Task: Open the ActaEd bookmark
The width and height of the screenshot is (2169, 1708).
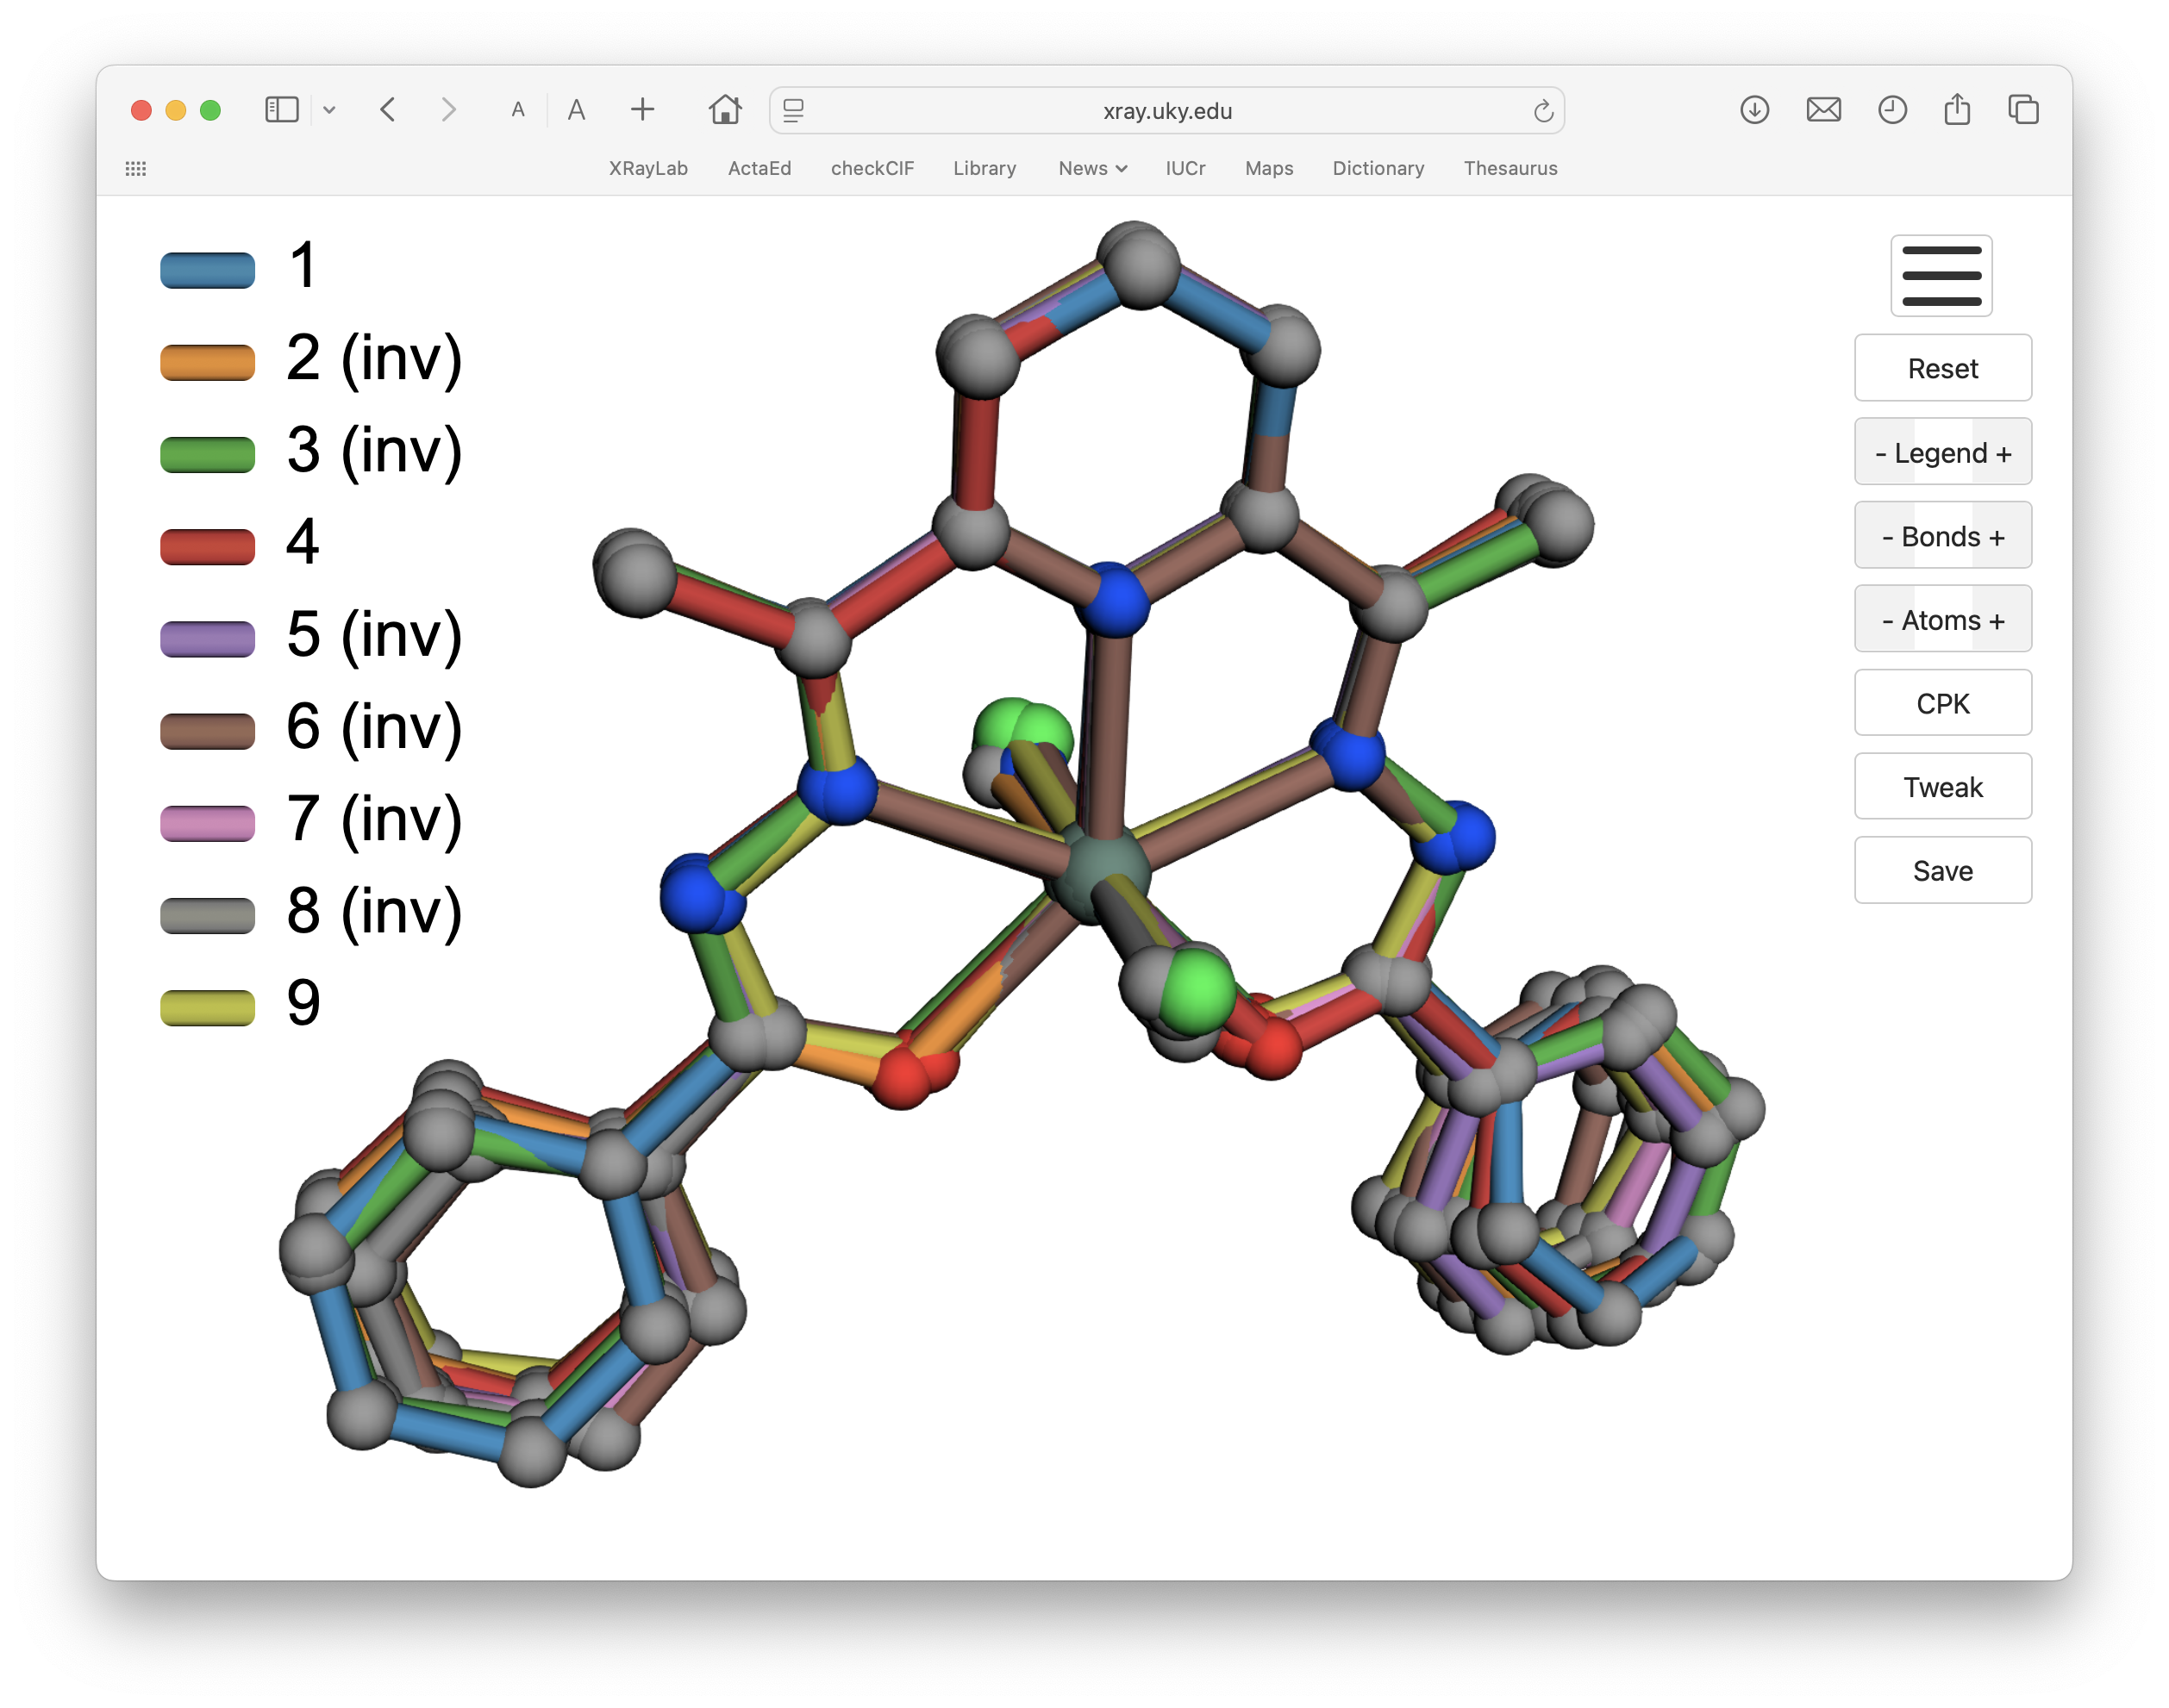Action: click(x=759, y=168)
